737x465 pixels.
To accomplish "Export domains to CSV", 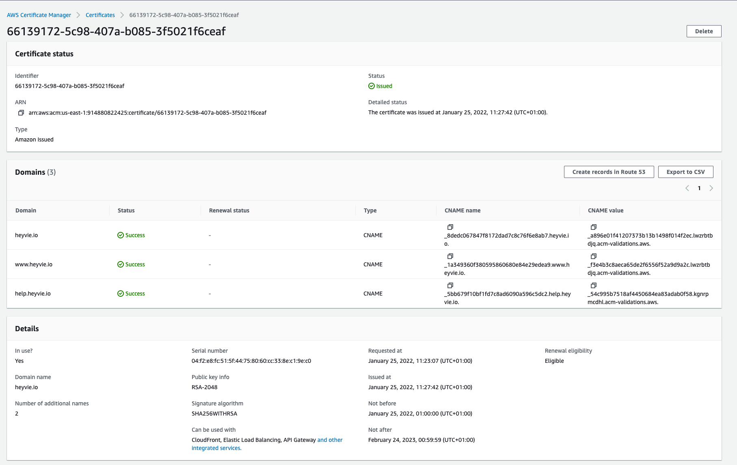I will pos(685,172).
